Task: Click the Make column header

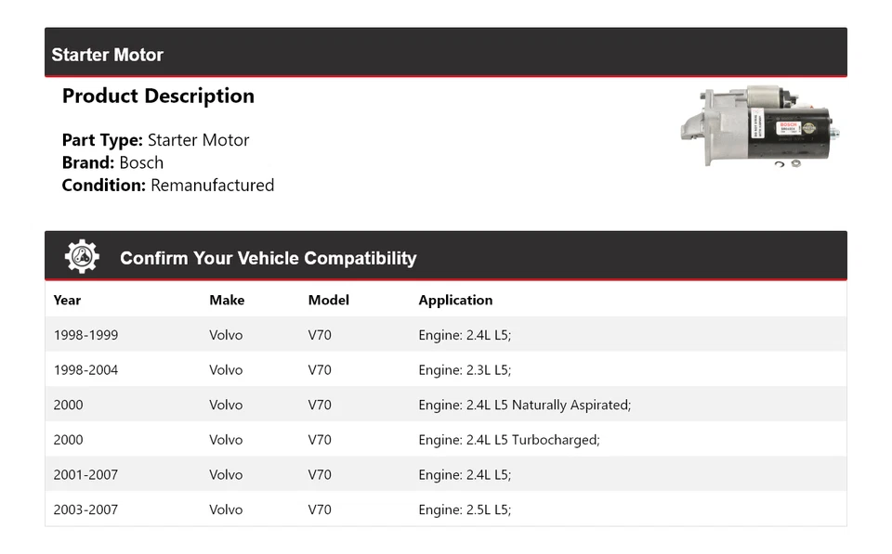Action: [227, 300]
